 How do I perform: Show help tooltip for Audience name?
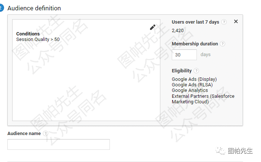45,134
